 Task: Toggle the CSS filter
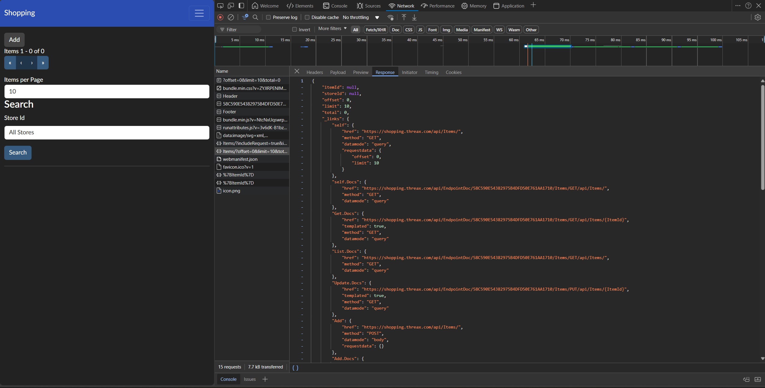coord(408,30)
